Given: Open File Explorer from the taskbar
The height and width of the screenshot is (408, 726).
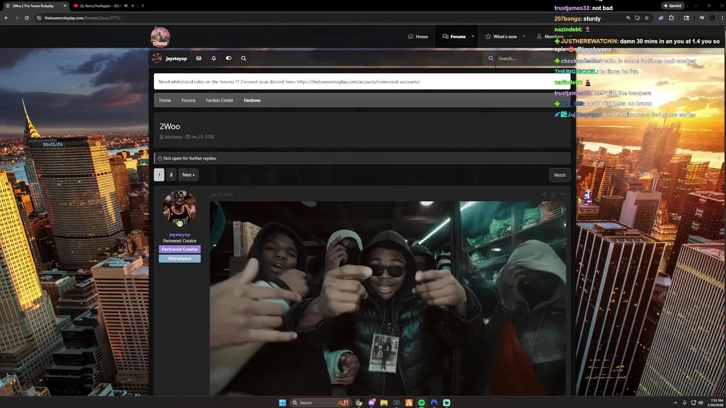Looking at the screenshot, I should click(384, 403).
